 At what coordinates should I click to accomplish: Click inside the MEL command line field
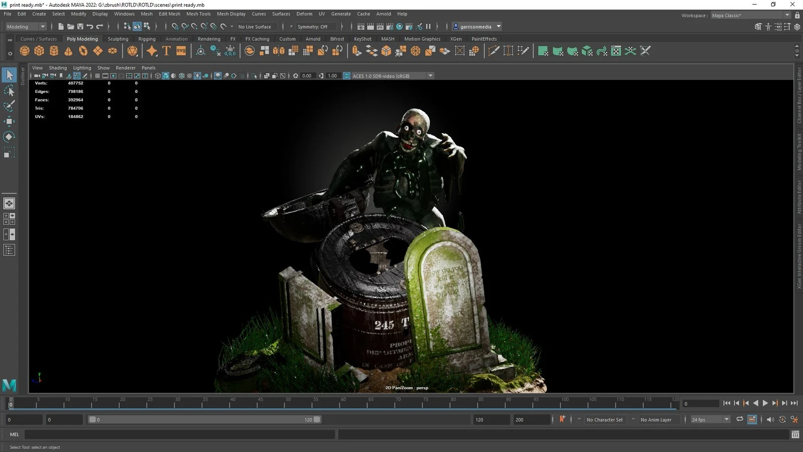[x=176, y=434]
